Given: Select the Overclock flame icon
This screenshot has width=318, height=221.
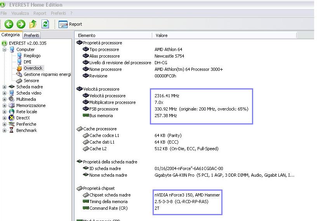Looking at the screenshot, I should 19,68.
